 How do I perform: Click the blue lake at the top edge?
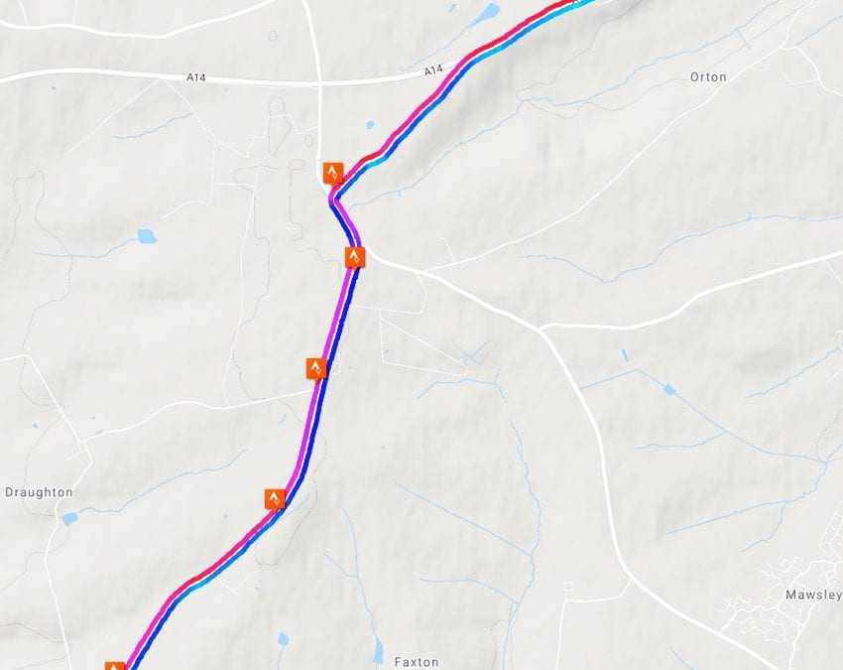coord(491,11)
